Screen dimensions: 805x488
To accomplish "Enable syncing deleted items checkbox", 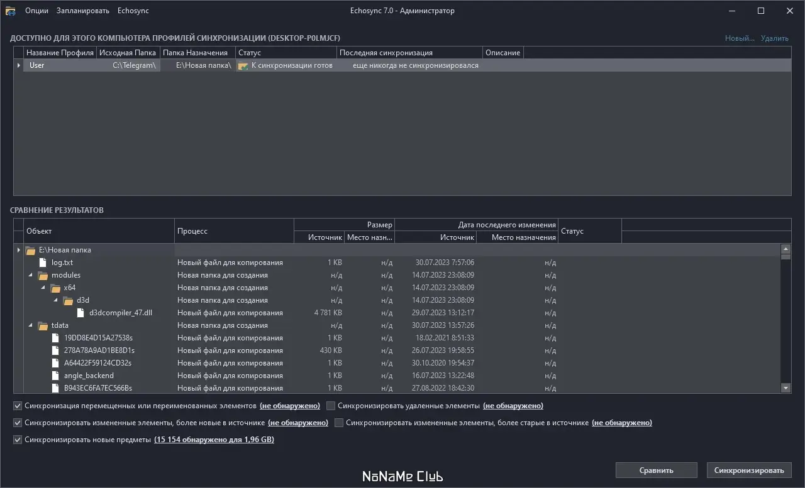I will (331, 406).
